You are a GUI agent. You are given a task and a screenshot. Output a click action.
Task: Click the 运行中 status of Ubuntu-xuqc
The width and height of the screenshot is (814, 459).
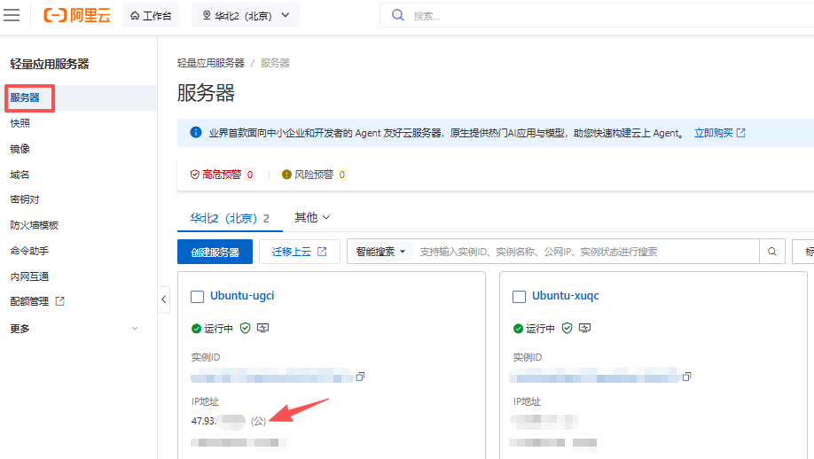click(x=534, y=329)
